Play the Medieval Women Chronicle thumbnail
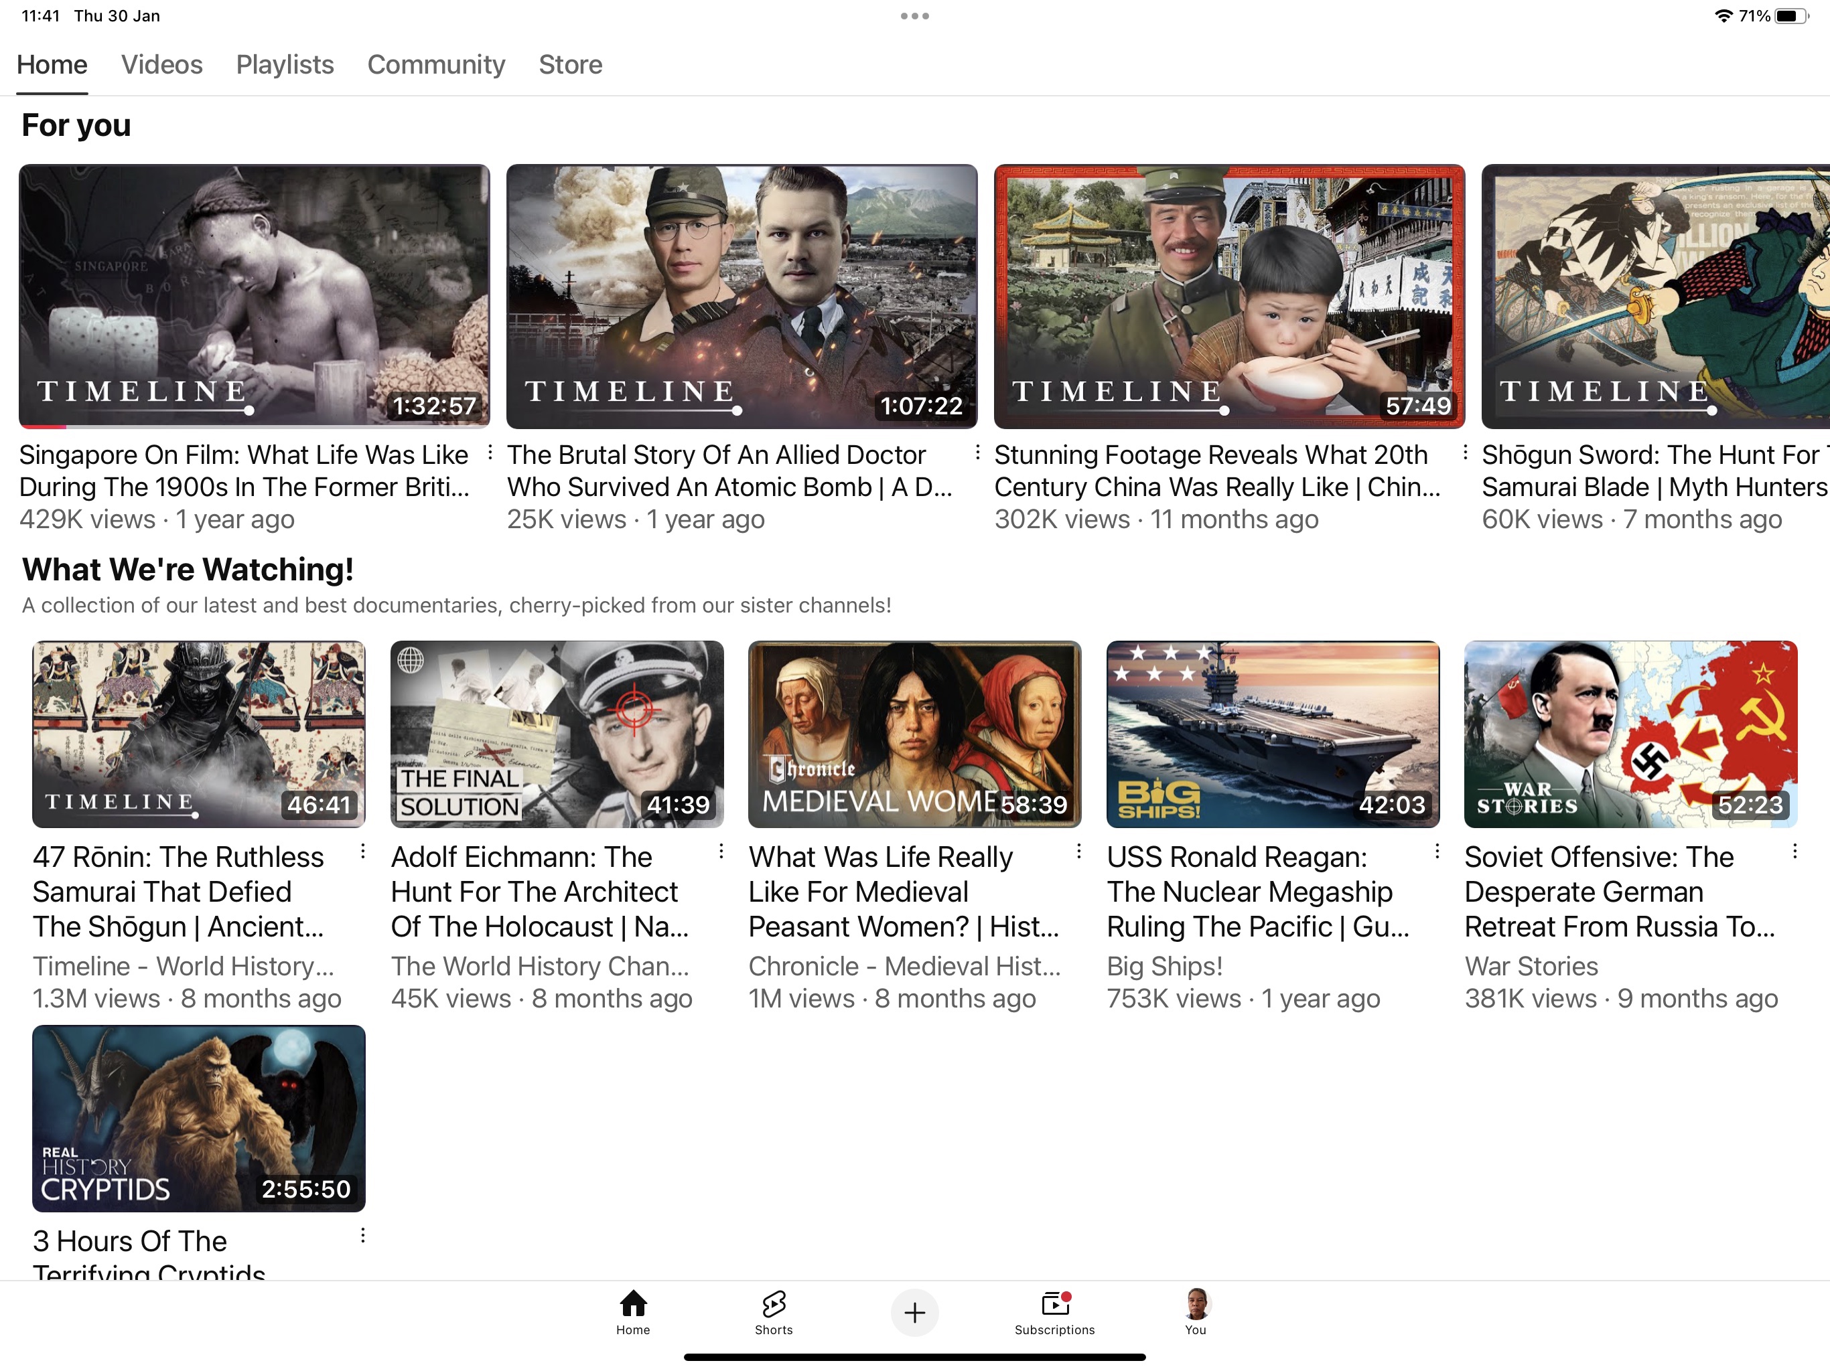This screenshot has width=1830, height=1371. coord(914,734)
